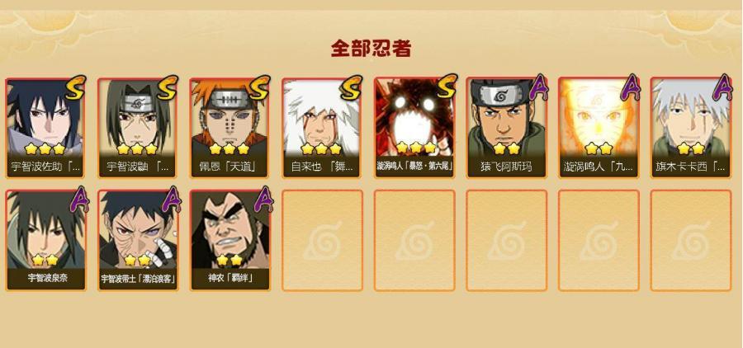Click the A rank badge on 猿飞阿斯玛

(x=538, y=87)
